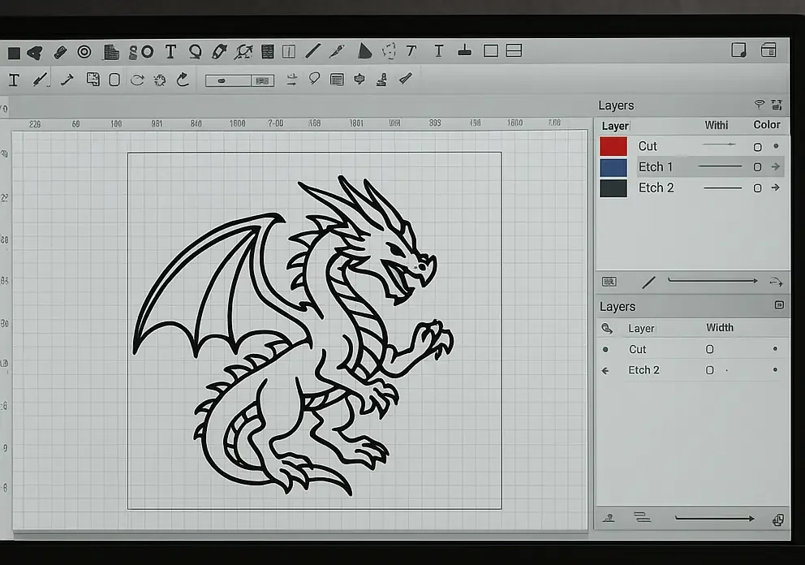Click the curved redo arrow icon
The height and width of the screenshot is (565, 805).
(x=183, y=80)
